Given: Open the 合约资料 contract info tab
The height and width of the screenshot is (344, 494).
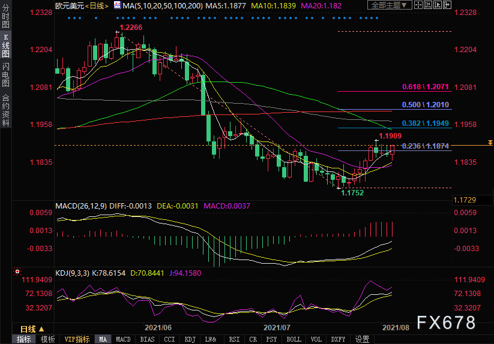Looking at the screenshot, I should coord(5,110).
